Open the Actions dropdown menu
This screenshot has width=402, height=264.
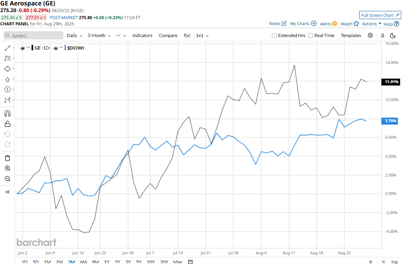[372, 24]
